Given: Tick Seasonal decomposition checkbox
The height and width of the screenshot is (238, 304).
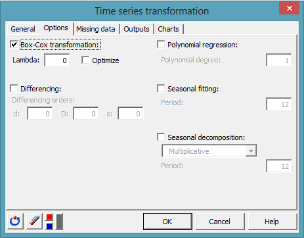Looking at the screenshot, I should 161,137.
